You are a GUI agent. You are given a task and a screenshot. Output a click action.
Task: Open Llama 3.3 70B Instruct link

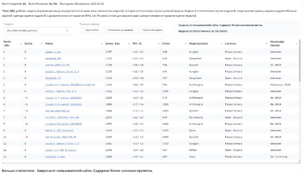point(61,150)
